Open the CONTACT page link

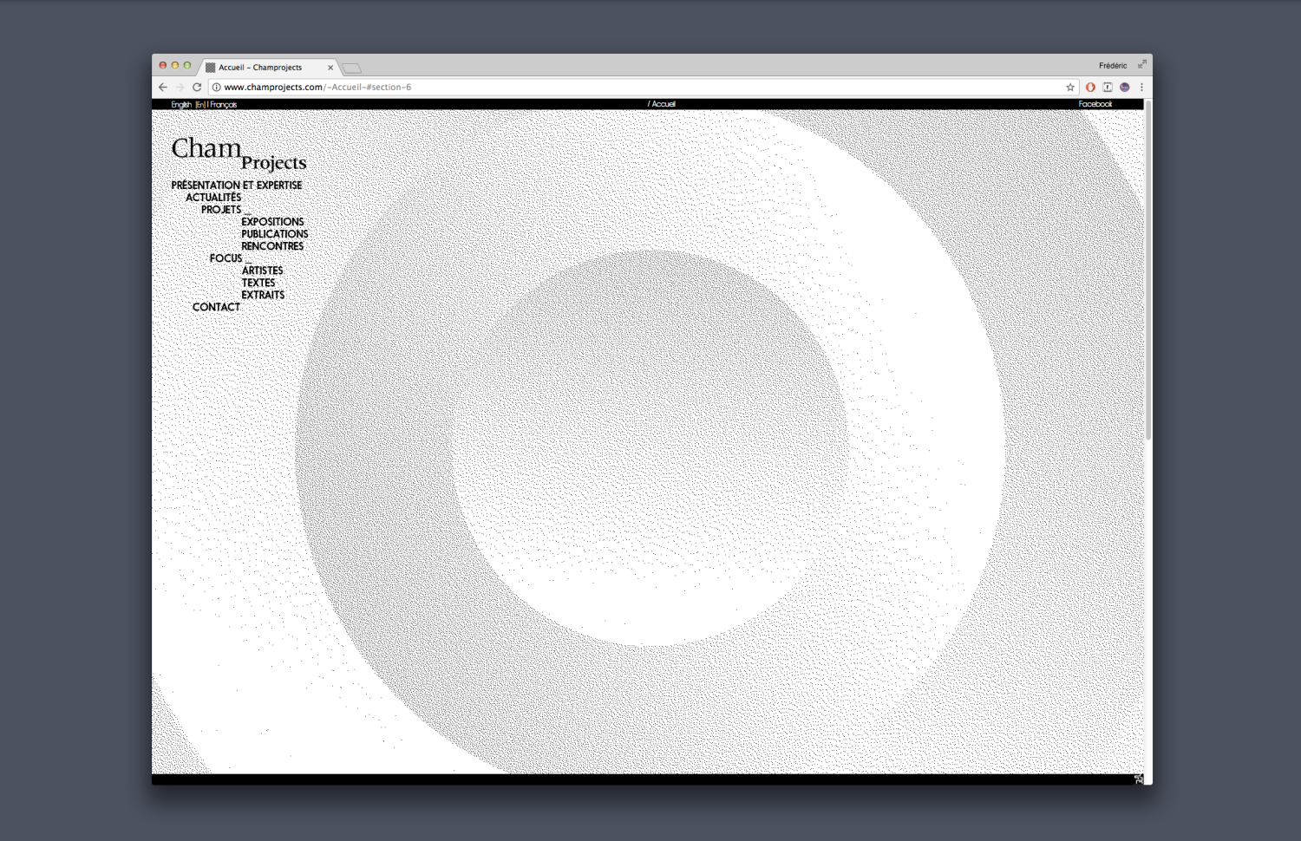tap(216, 307)
